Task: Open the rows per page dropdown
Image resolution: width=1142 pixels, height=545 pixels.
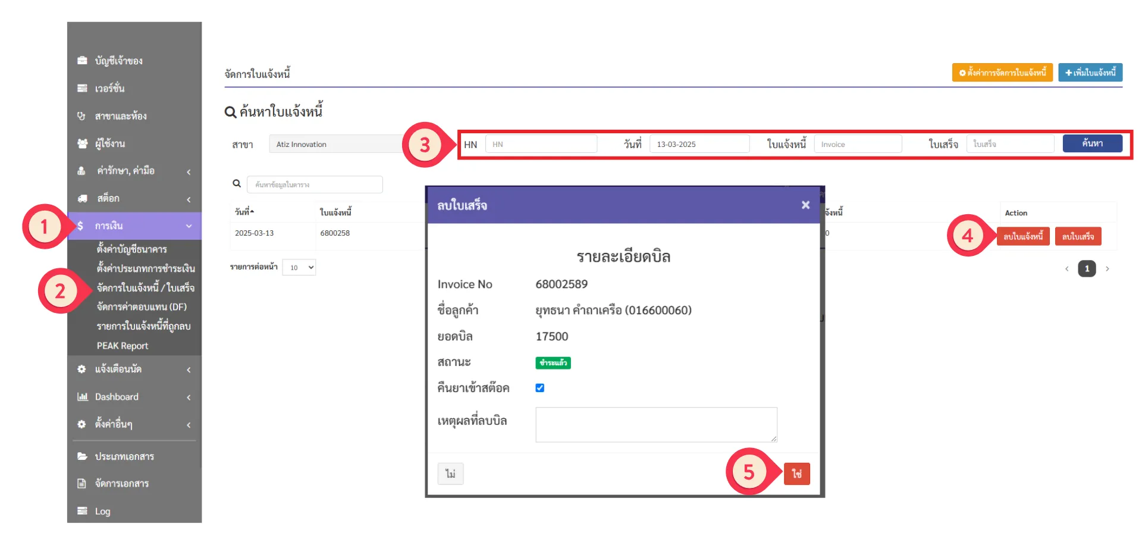Action: [x=299, y=268]
